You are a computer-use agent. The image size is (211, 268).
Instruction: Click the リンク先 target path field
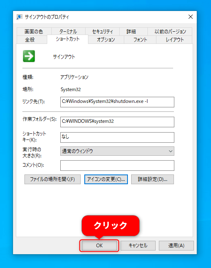[117, 102]
